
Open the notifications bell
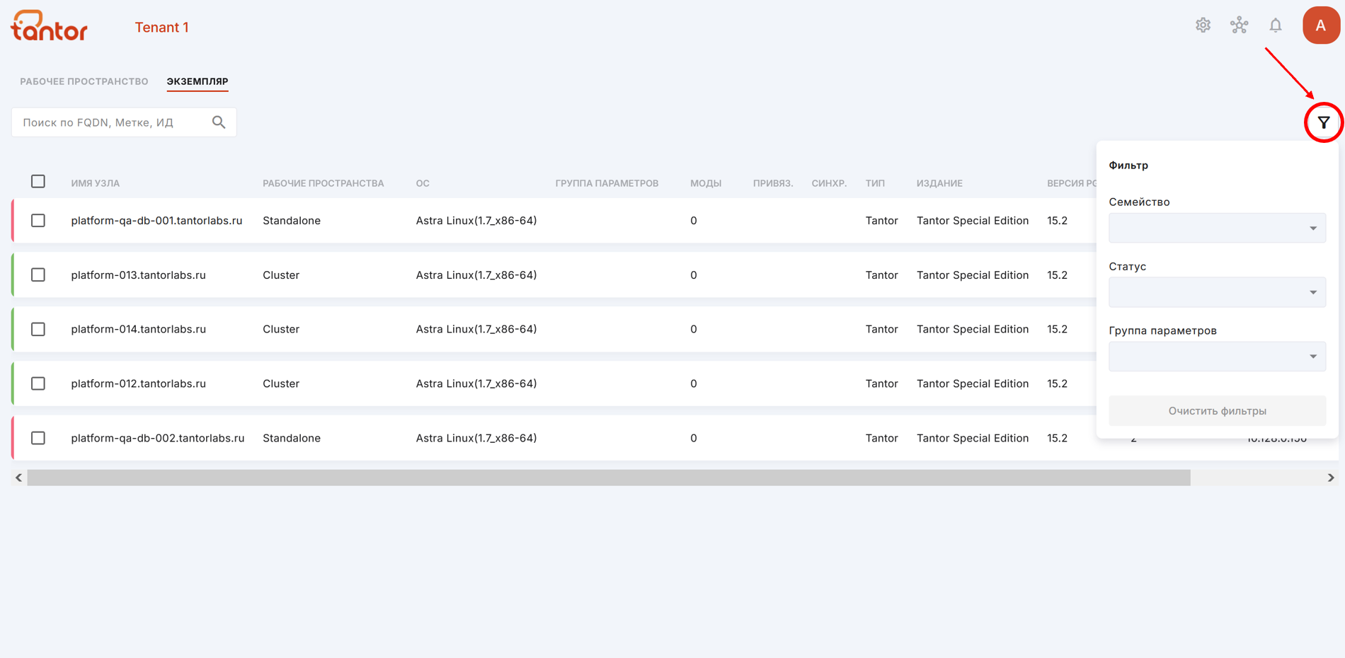pos(1275,25)
